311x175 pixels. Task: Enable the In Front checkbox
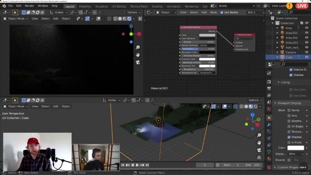[x=289, y=142]
